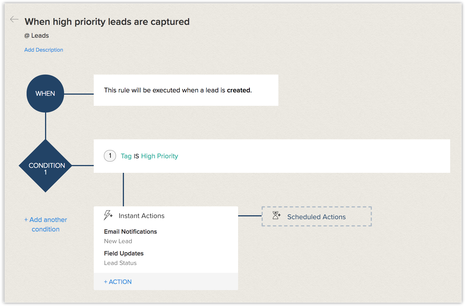This screenshot has width=465, height=306.
Task: Select the WHEN circle node
Action: [45, 94]
